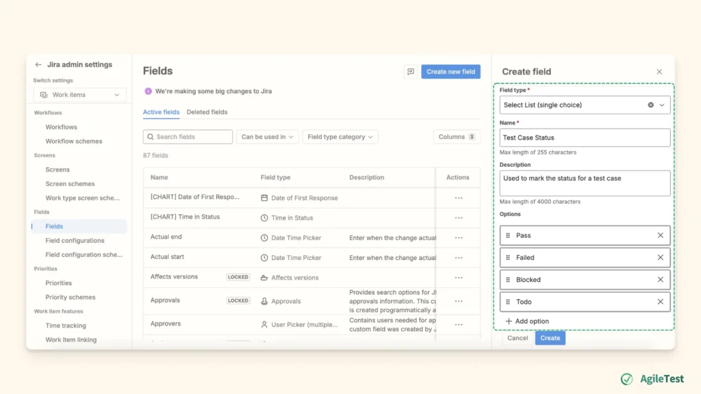Click the Todo option input
This screenshot has height=394, width=701.
[585, 302]
